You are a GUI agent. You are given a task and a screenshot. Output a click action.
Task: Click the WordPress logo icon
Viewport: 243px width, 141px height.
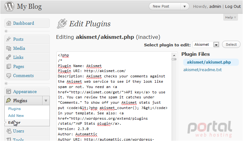9,6
